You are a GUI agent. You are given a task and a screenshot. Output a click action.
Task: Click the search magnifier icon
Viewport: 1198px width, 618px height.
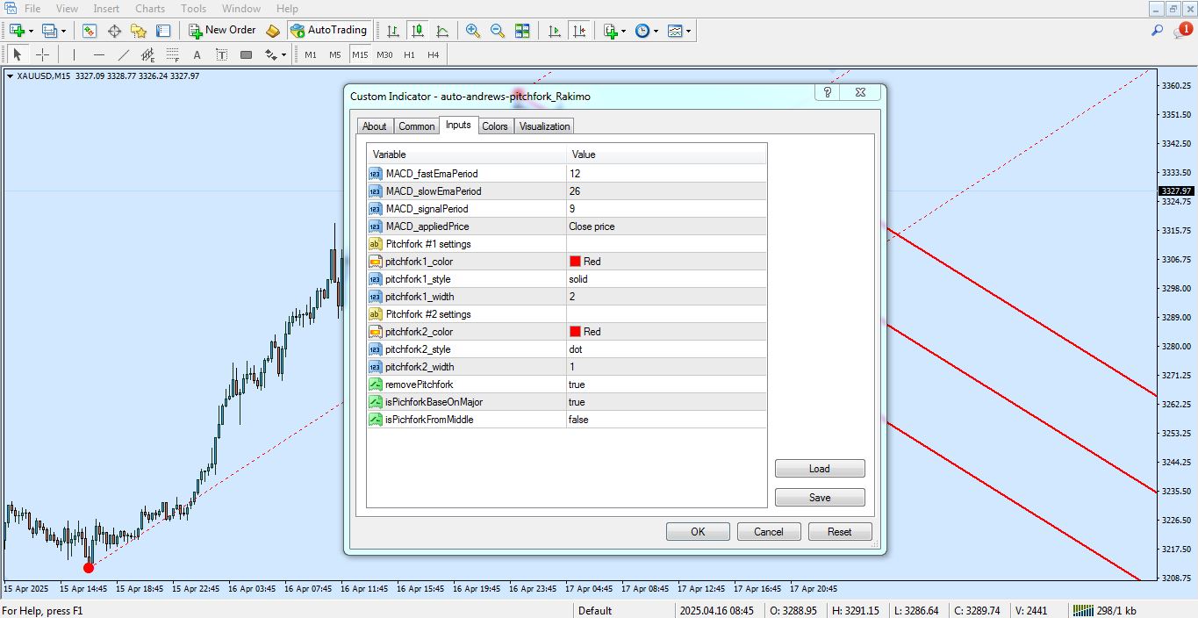tap(1157, 31)
